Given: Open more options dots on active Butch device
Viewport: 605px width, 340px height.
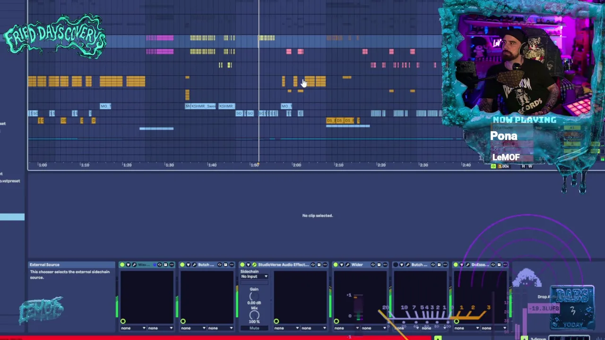Looking at the screenshot, I should click(x=232, y=265).
